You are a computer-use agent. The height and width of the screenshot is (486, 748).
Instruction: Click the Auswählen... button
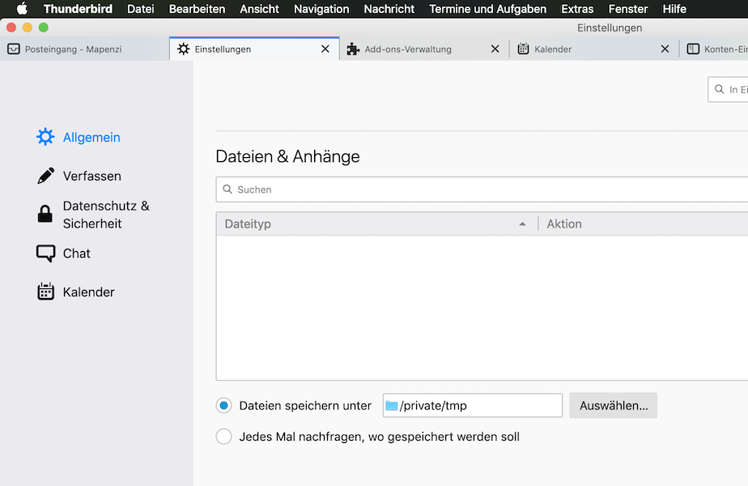(x=613, y=406)
